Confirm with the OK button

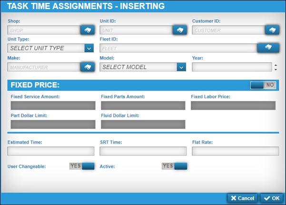(272, 198)
